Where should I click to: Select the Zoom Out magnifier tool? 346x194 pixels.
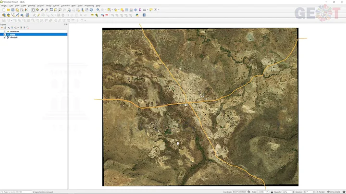click(x=47, y=10)
